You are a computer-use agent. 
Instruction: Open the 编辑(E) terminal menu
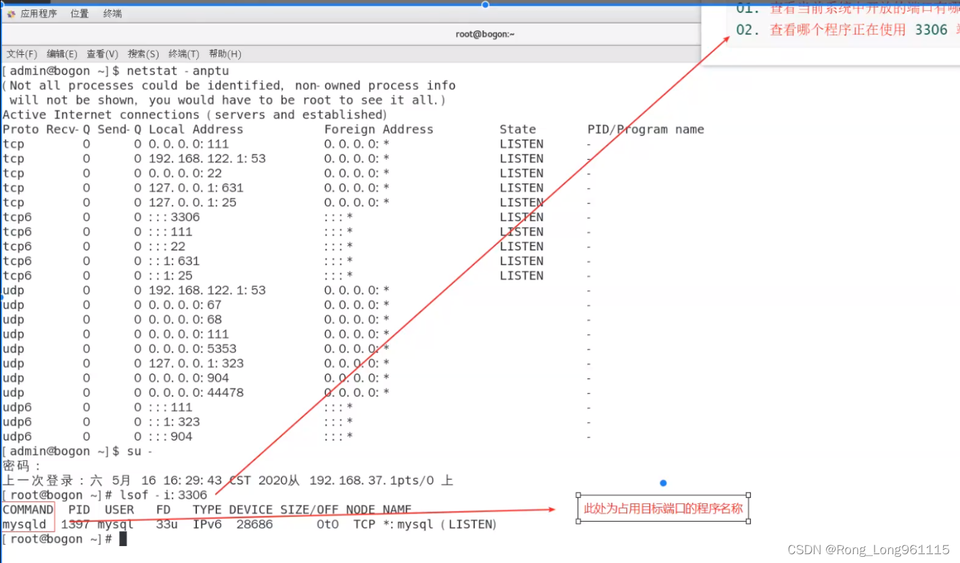point(62,54)
